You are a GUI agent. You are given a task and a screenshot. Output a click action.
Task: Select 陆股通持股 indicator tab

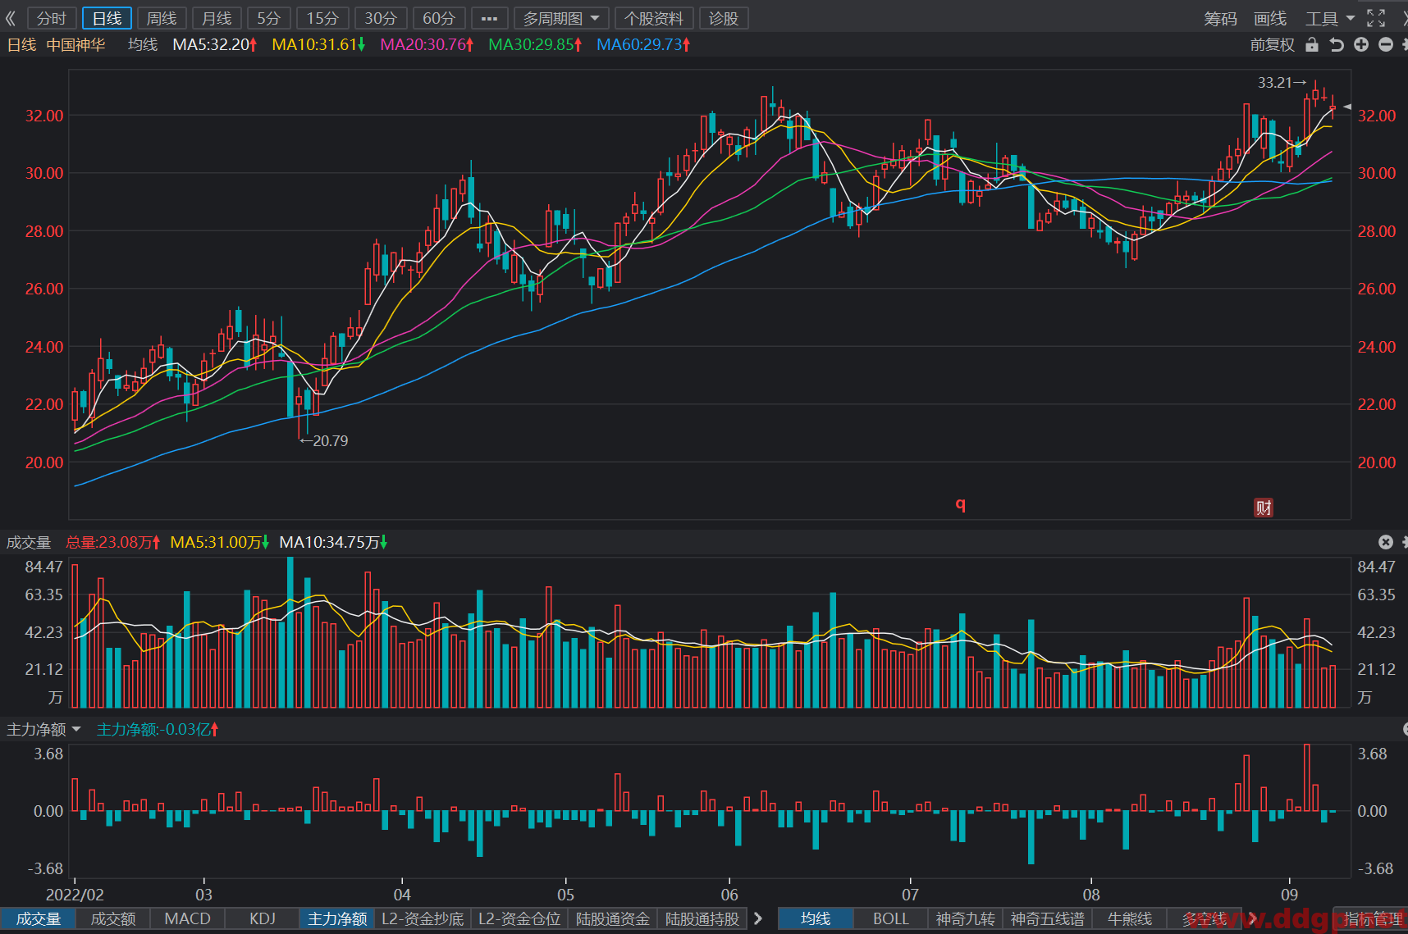point(702,918)
